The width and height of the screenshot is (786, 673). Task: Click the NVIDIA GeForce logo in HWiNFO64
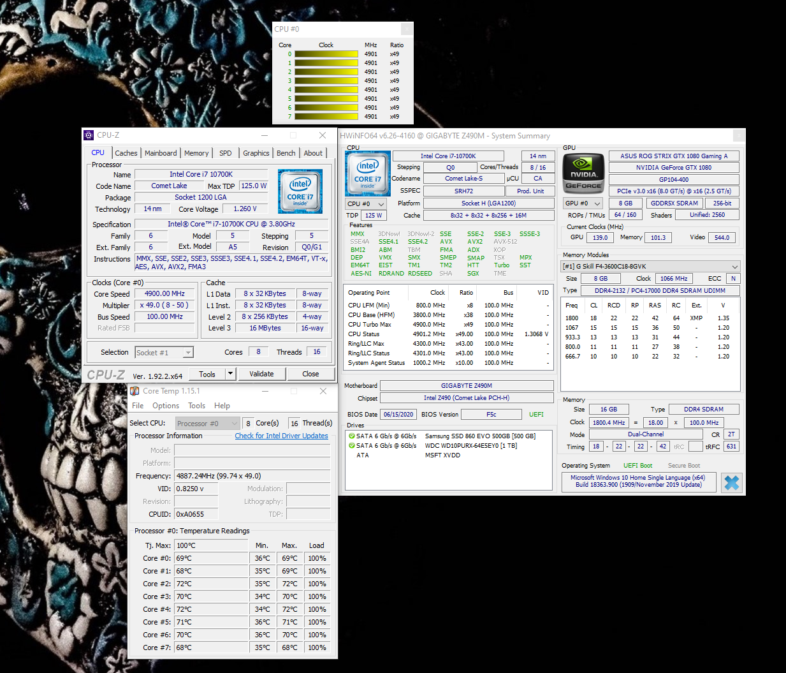click(583, 173)
